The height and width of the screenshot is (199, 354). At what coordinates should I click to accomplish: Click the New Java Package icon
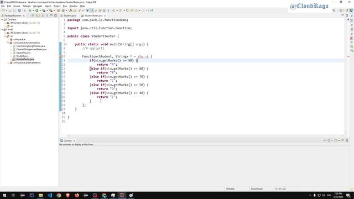pos(59,11)
